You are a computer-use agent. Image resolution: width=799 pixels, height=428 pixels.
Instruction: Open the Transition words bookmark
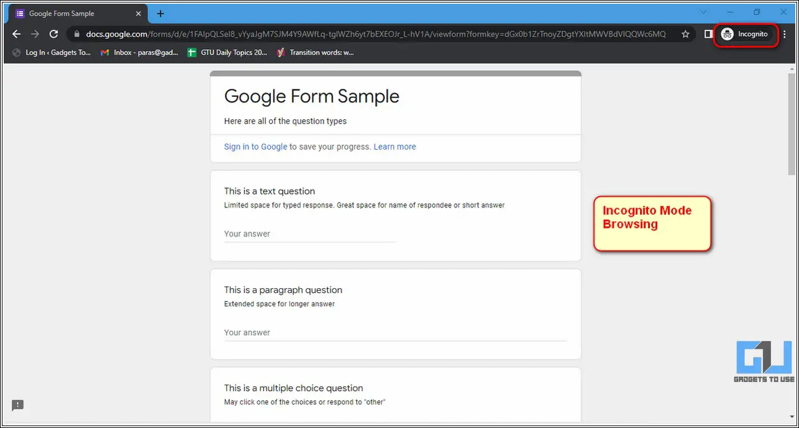[x=315, y=53]
